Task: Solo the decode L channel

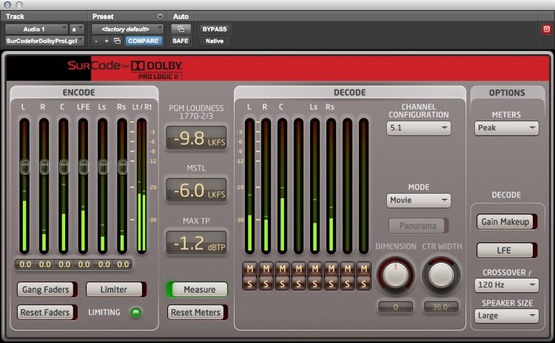Action: [250, 284]
